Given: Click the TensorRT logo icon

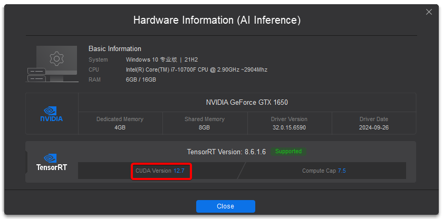Looking at the screenshot, I should [x=52, y=162].
